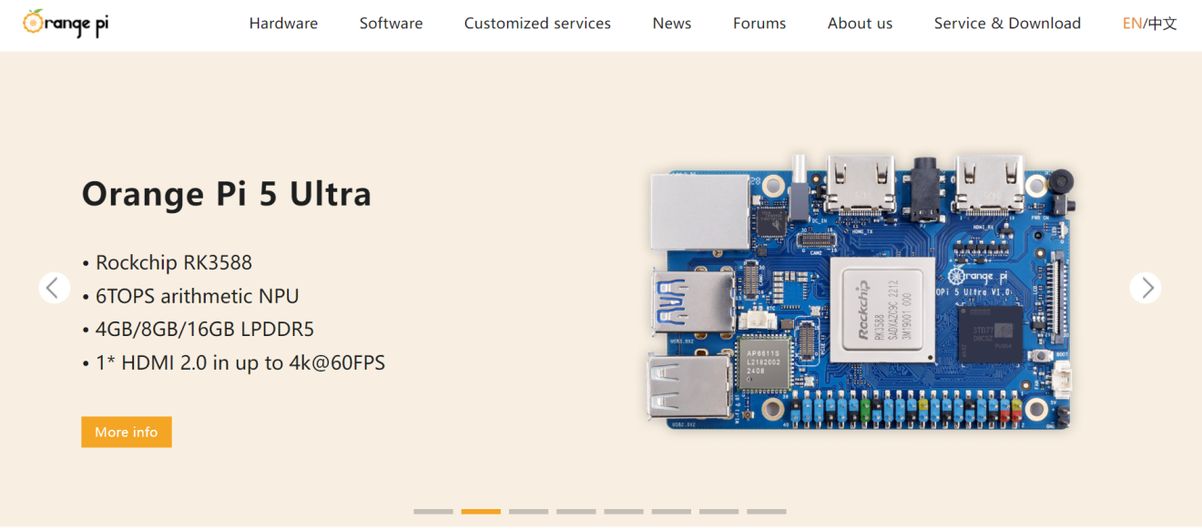The width and height of the screenshot is (1202, 530).
Task: Select the fifth carousel slide indicator
Action: pos(624,512)
